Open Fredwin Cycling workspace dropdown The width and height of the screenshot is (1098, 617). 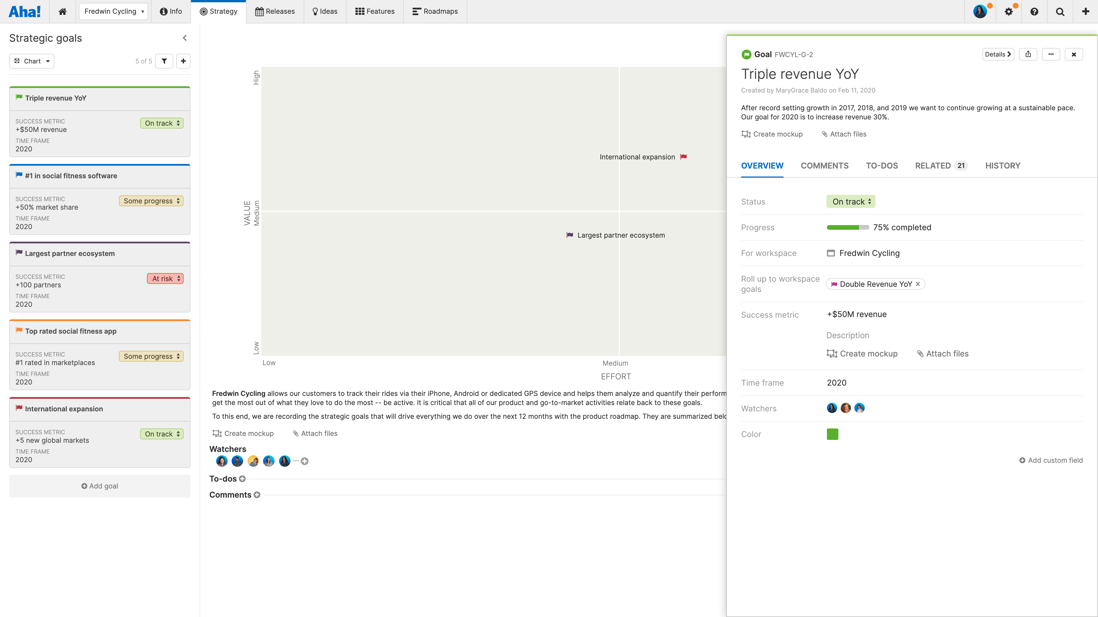point(114,11)
